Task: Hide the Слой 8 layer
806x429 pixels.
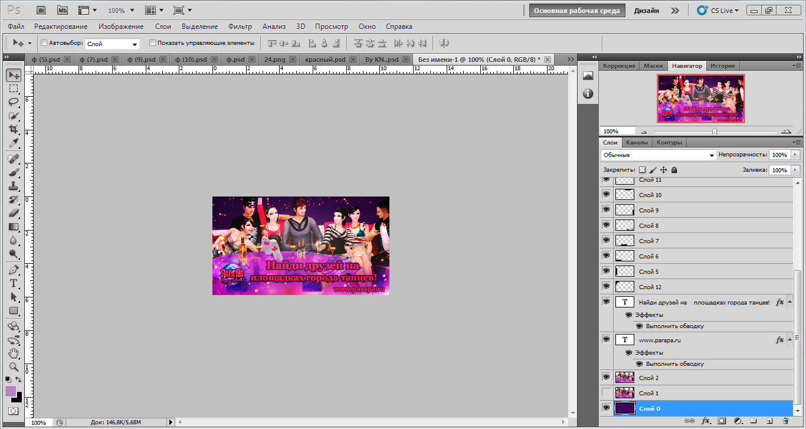Action: (606, 225)
